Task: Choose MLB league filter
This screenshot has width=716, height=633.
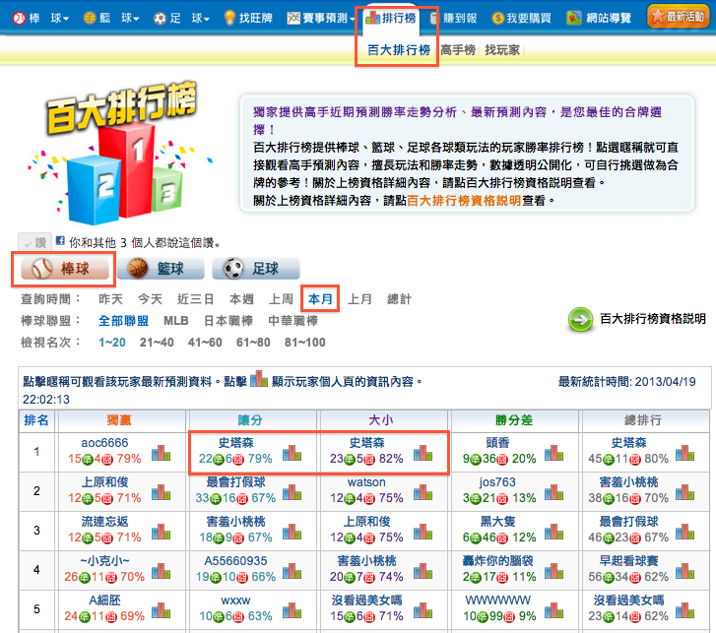Action: [x=176, y=321]
